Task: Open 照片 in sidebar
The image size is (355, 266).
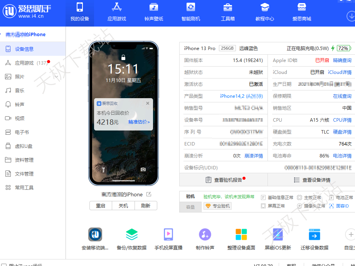Action: [33, 77]
